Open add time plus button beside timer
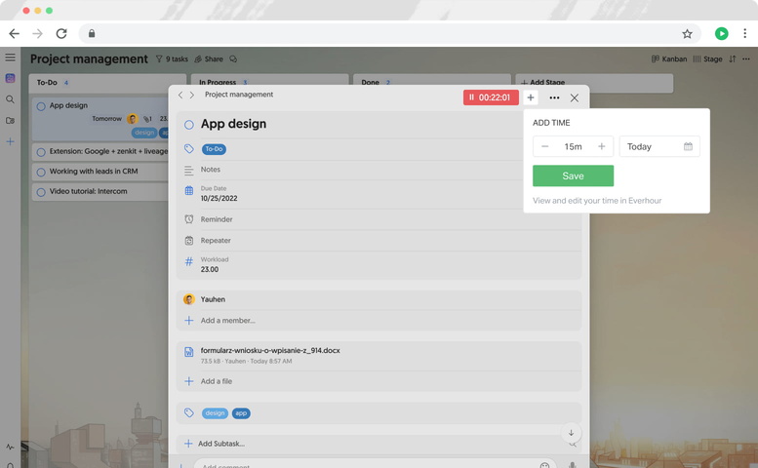The height and width of the screenshot is (468, 758). (x=531, y=97)
